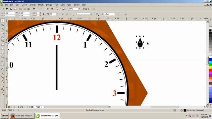Viewport: 212px width, 119px height.
Task: Import a file
Action: point(48,9)
